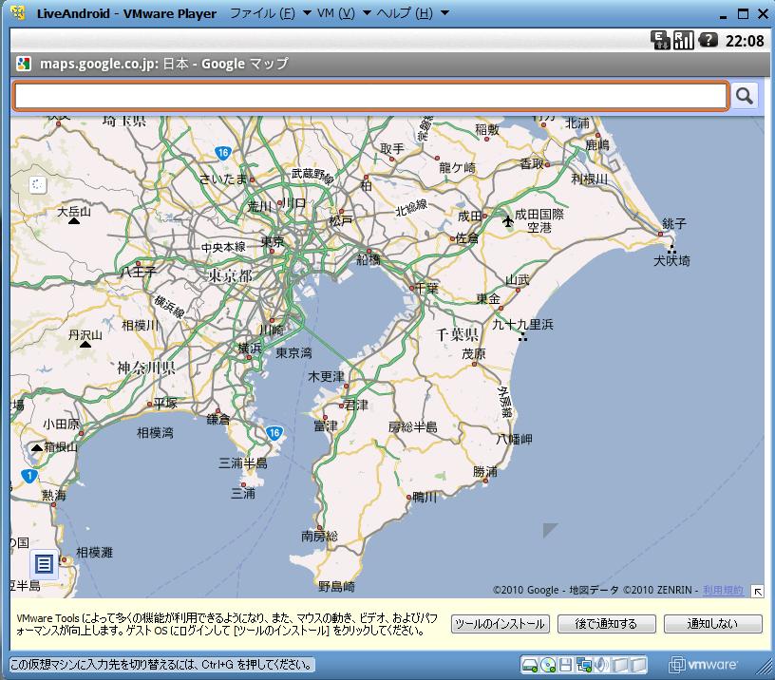Click the 八王子 city label
Image resolution: width=775 pixels, height=680 pixels.
pyautogui.click(x=139, y=272)
